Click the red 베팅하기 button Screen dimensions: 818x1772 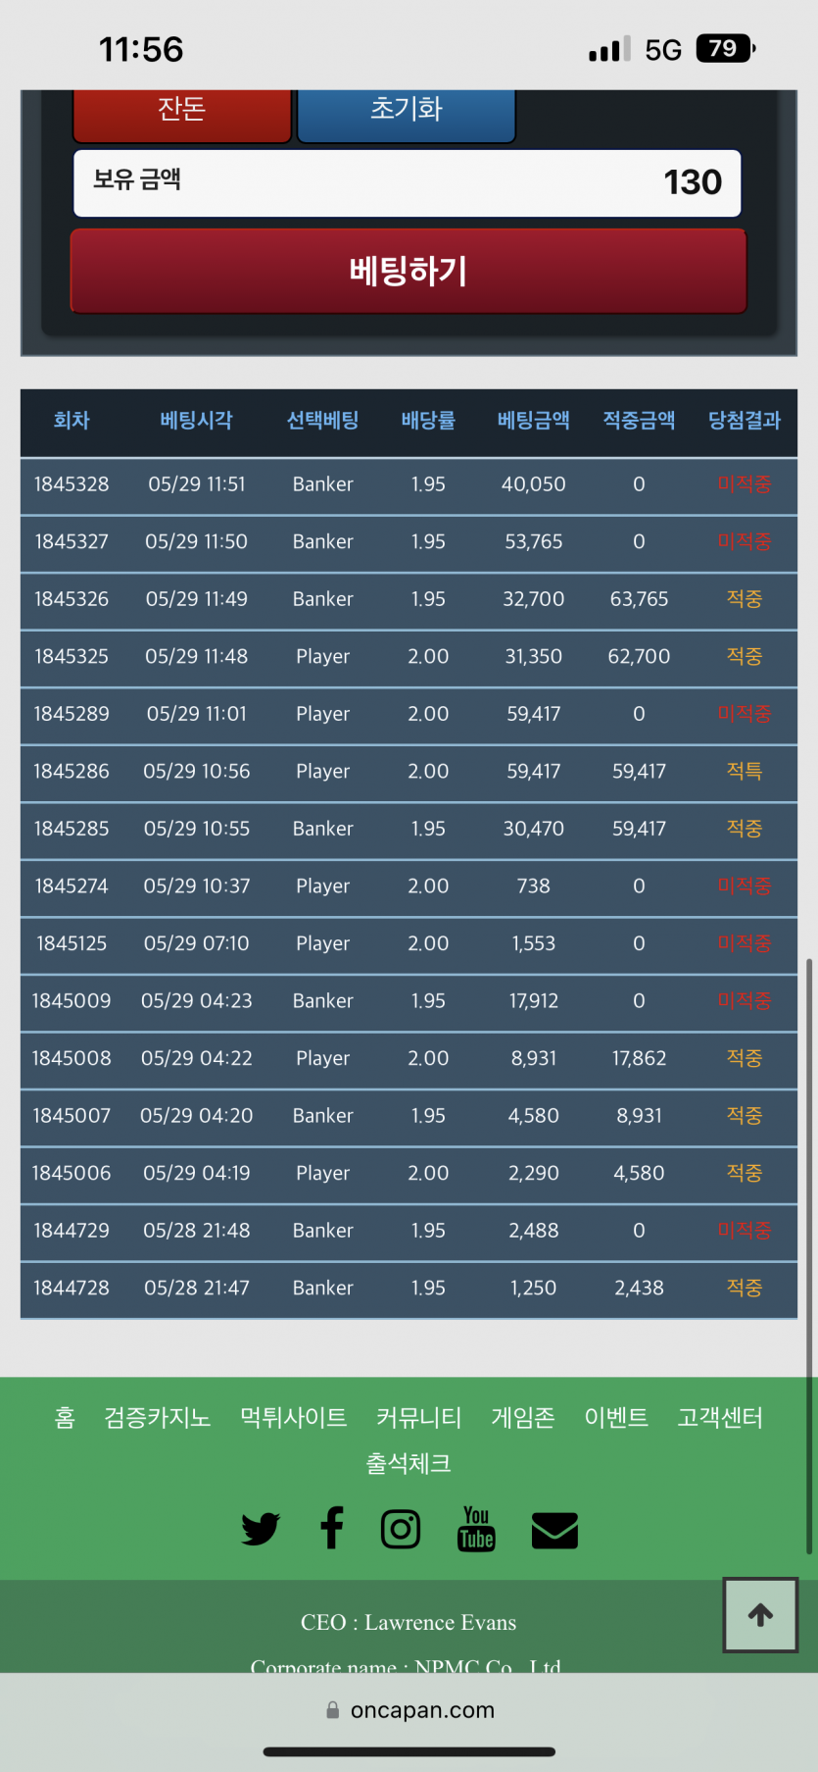pyautogui.click(x=409, y=272)
